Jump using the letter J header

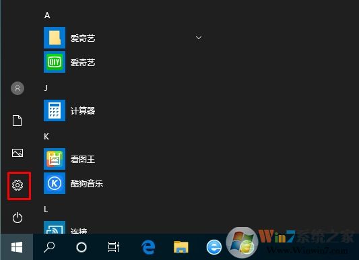tap(46, 88)
